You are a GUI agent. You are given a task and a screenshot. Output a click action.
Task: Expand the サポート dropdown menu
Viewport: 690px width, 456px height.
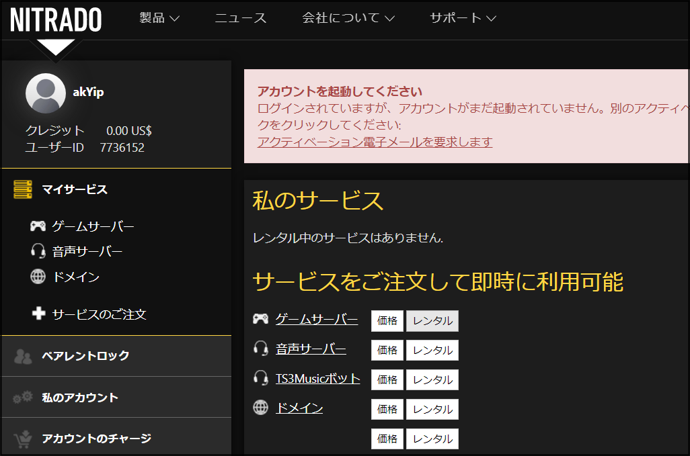click(x=463, y=18)
